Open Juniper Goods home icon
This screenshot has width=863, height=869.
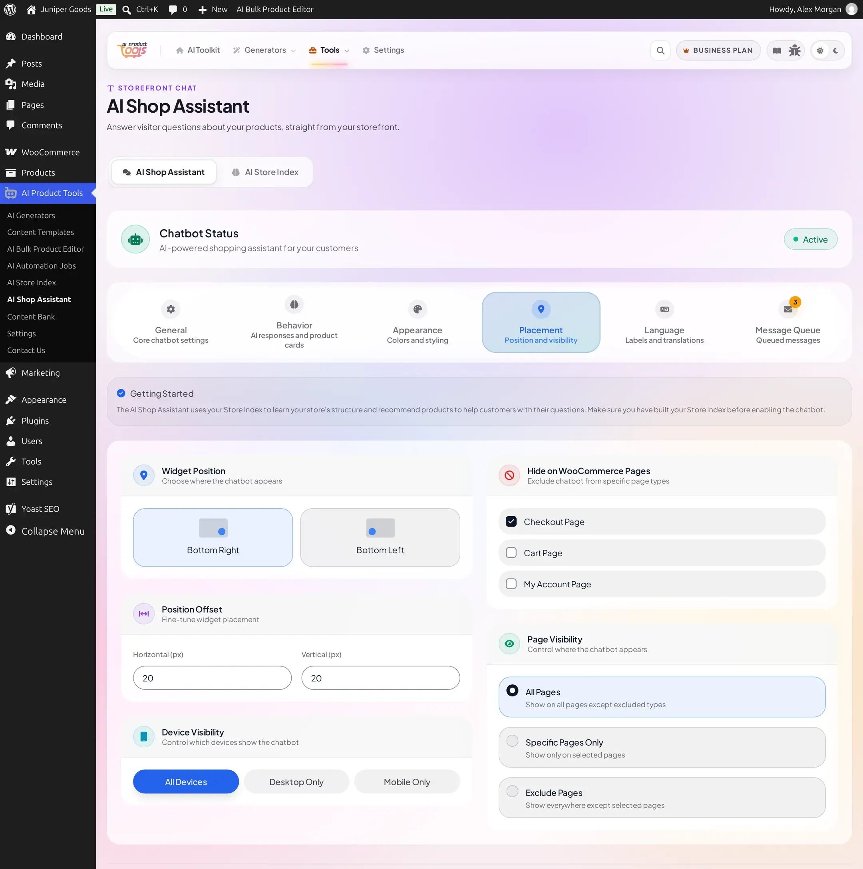click(x=31, y=10)
